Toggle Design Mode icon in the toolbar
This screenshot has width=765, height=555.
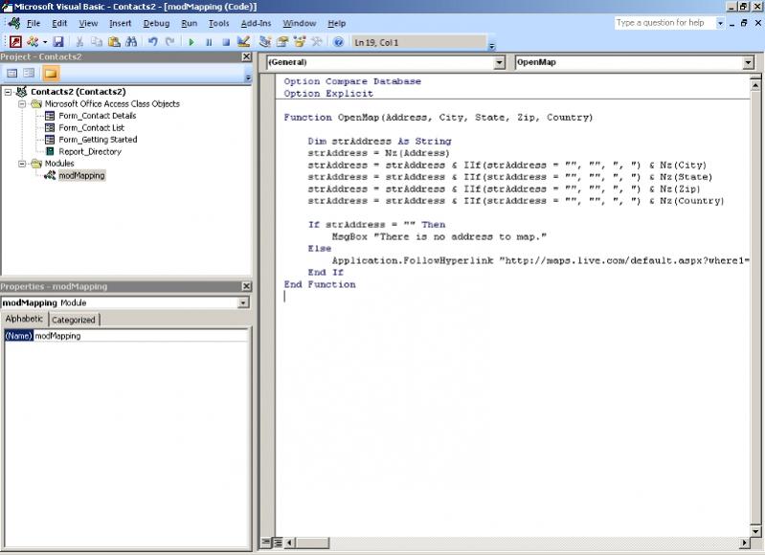click(x=243, y=42)
